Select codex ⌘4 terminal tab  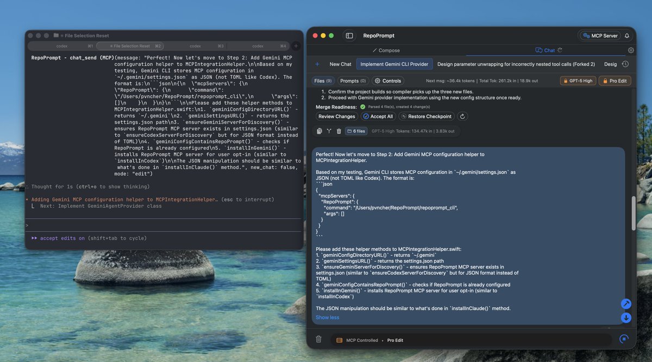click(258, 46)
